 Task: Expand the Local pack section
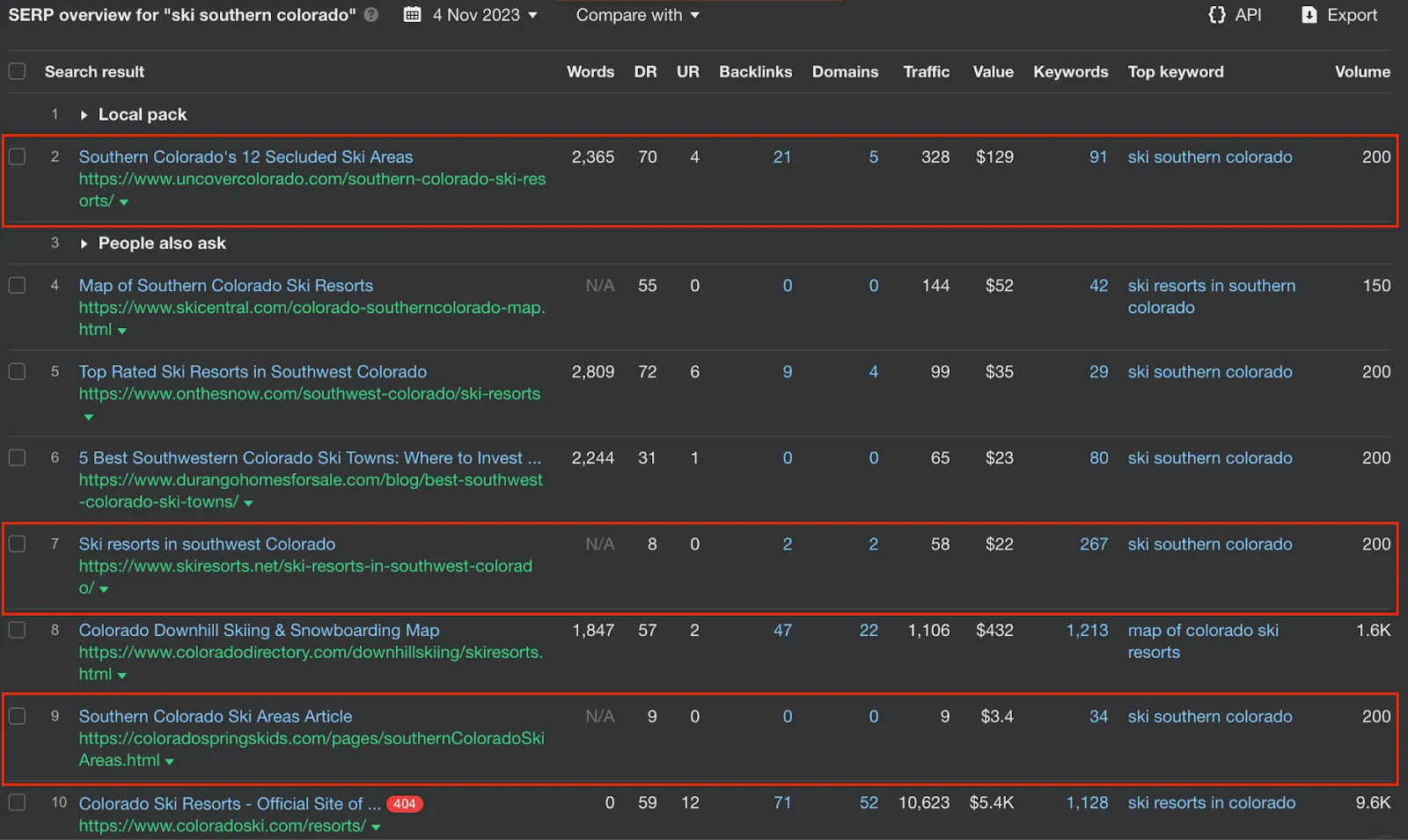coord(84,114)
